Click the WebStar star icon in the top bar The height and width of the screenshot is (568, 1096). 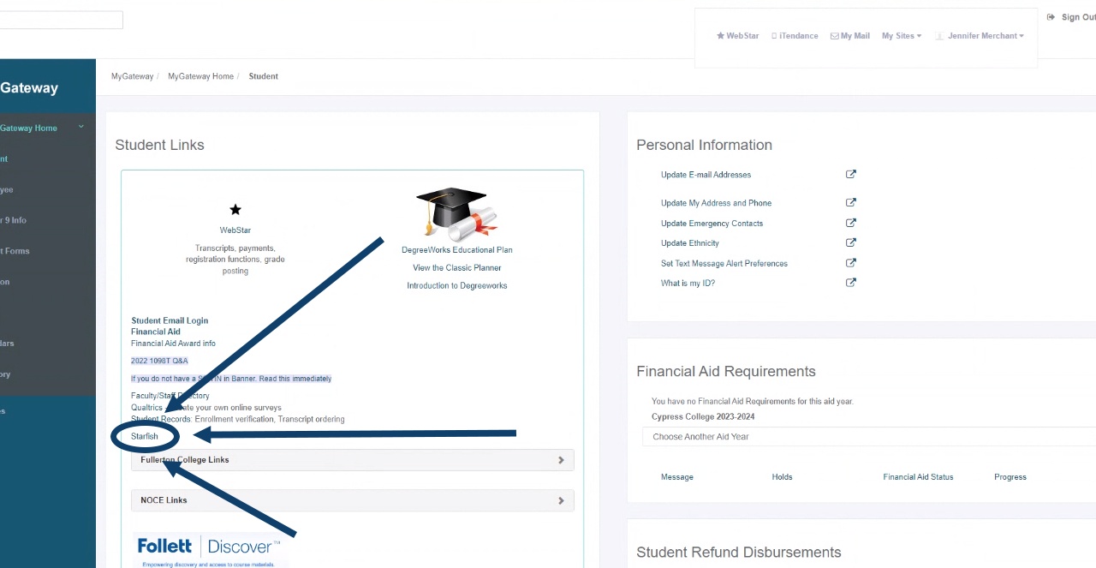719,35
